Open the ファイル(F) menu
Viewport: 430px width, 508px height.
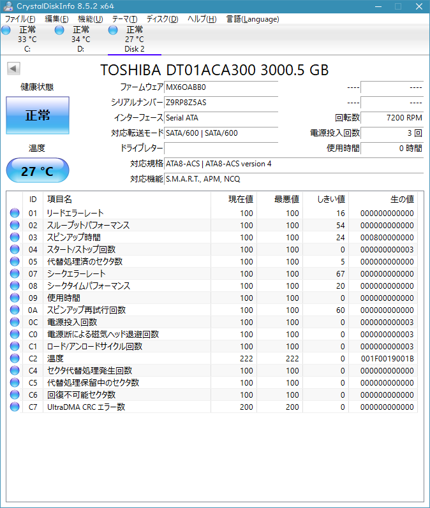tap(20, 19)
